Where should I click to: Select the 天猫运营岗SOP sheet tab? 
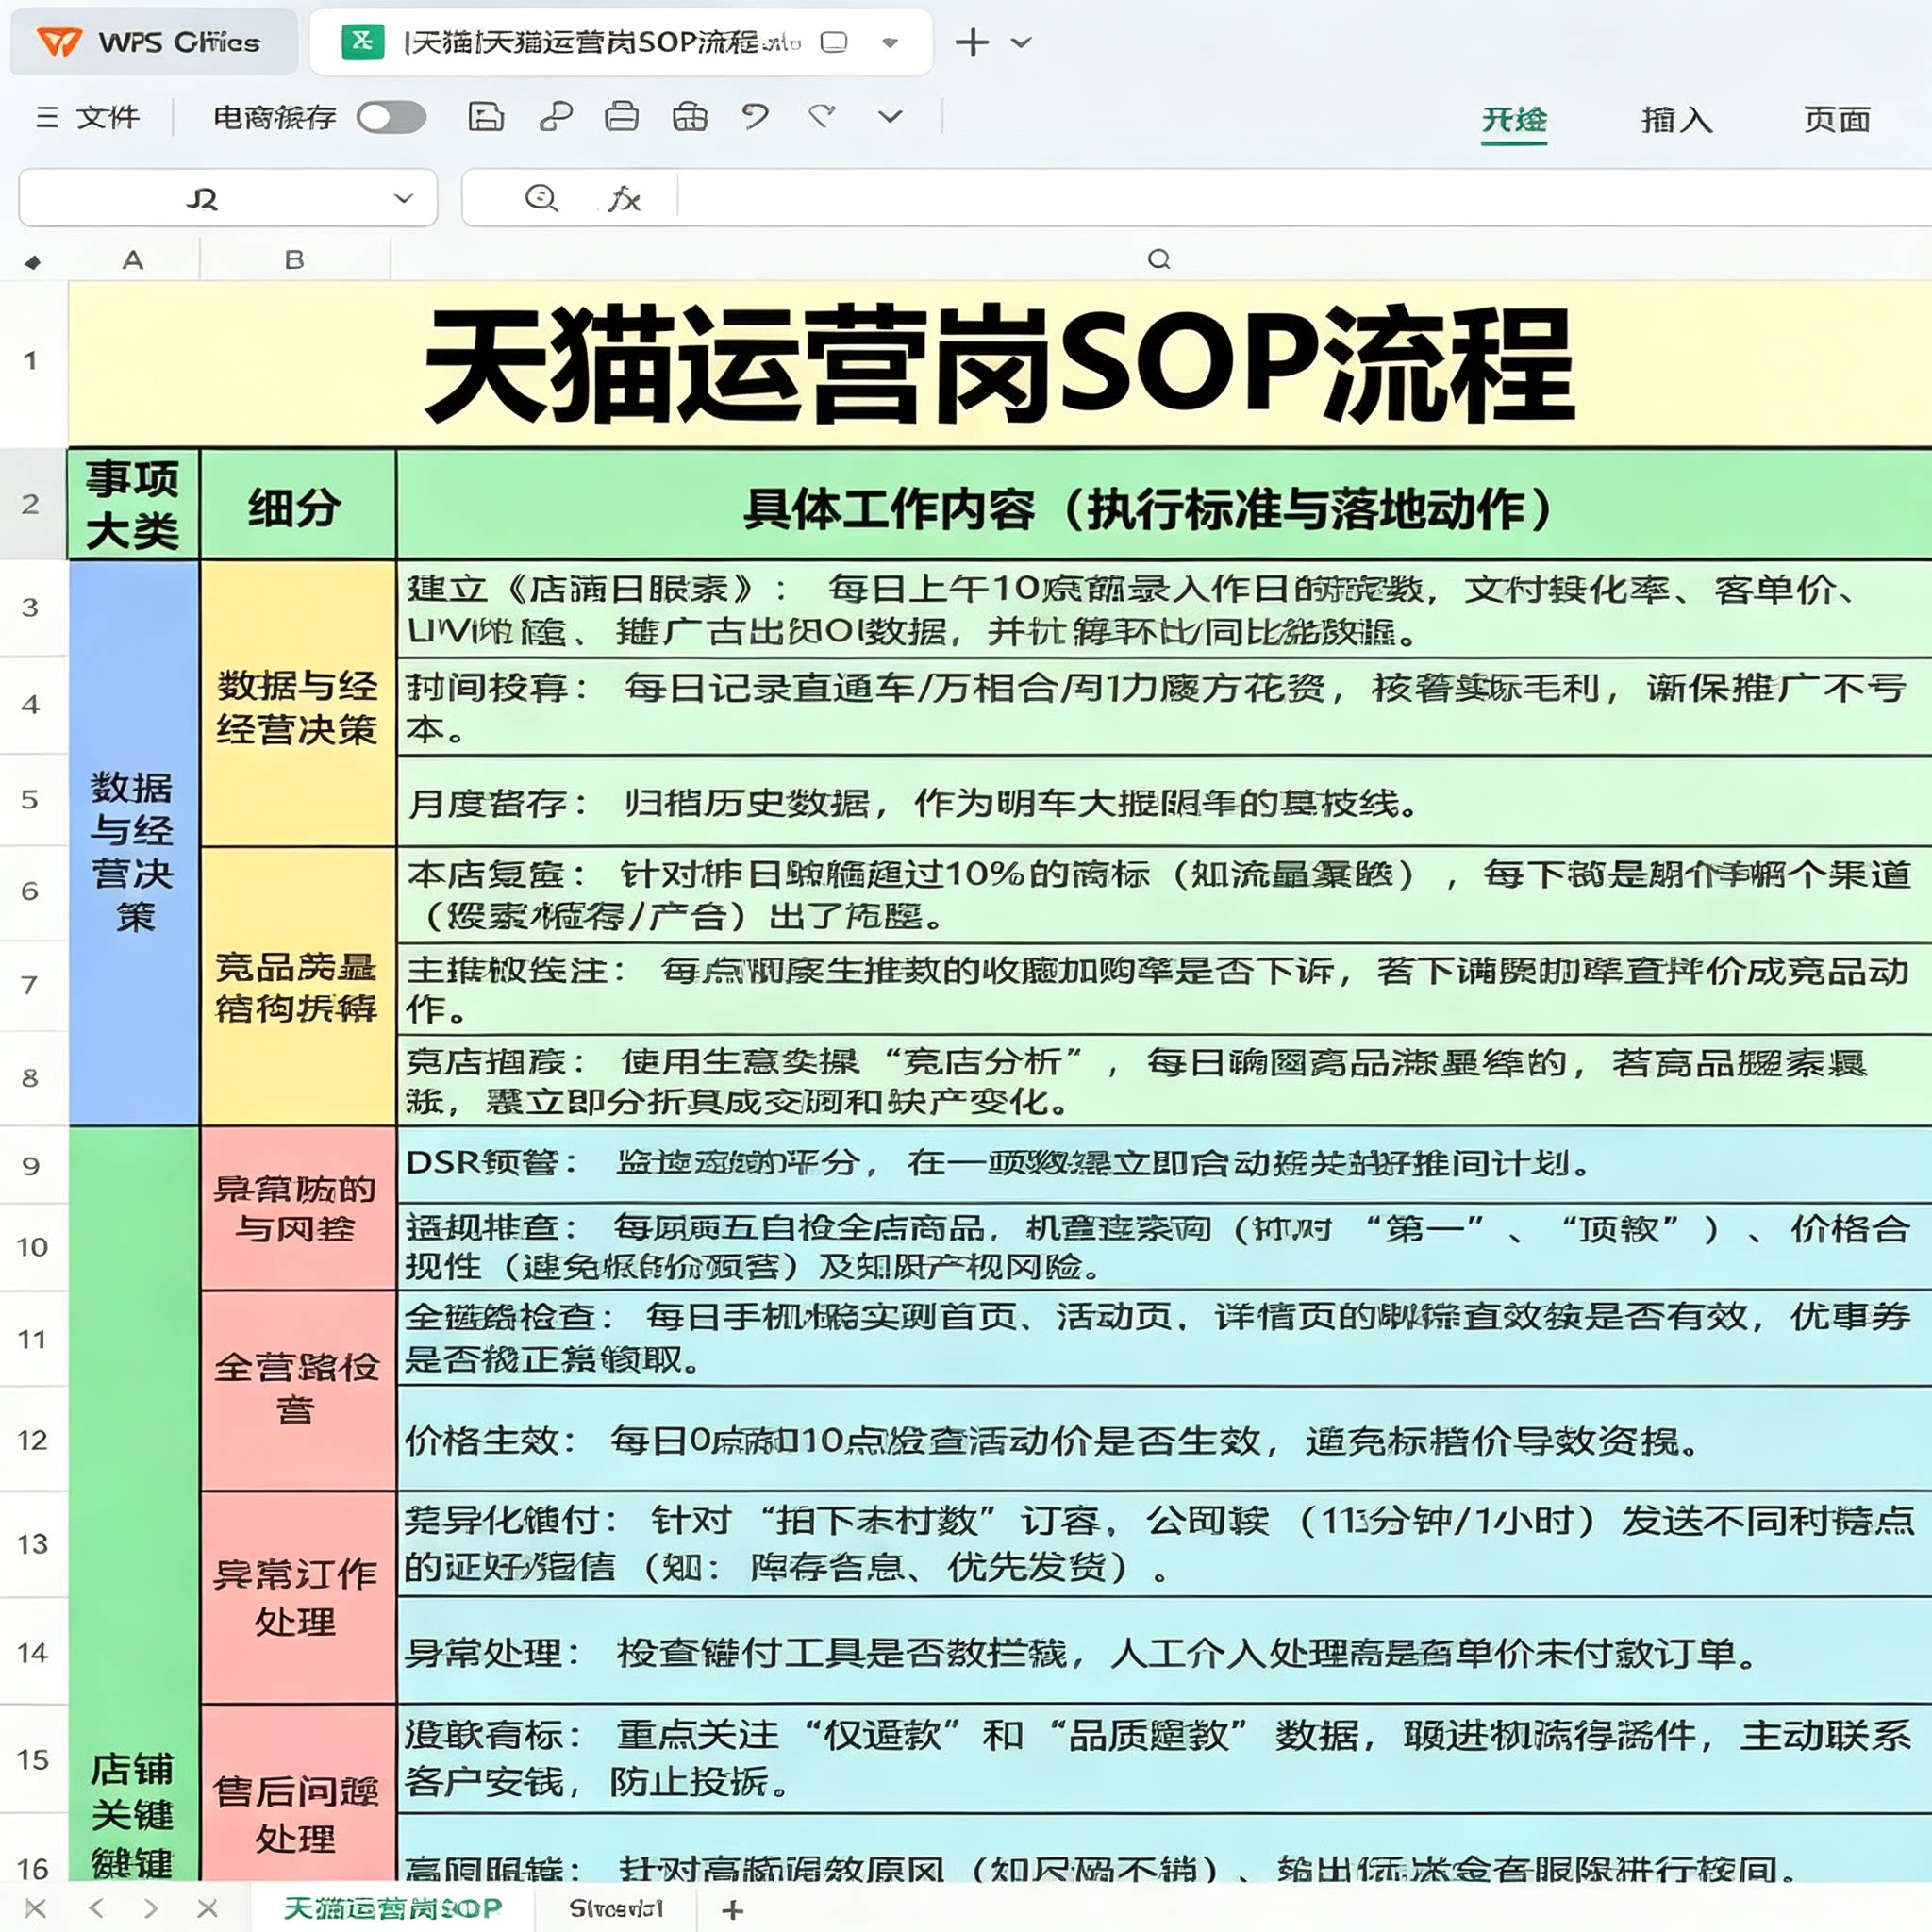coord(392,1908)
